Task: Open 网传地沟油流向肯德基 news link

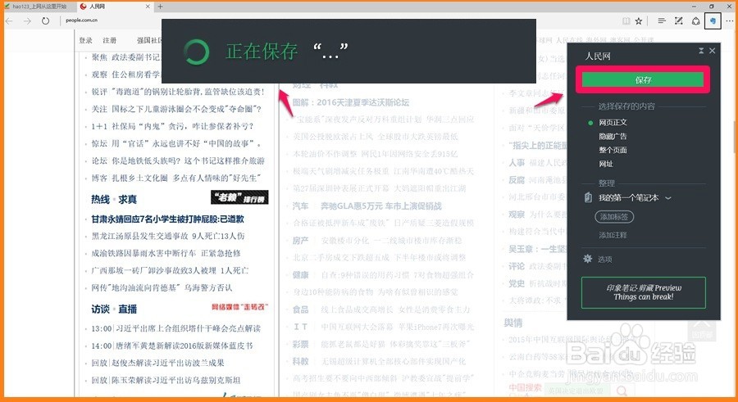Action: click(x=162, y=287)
